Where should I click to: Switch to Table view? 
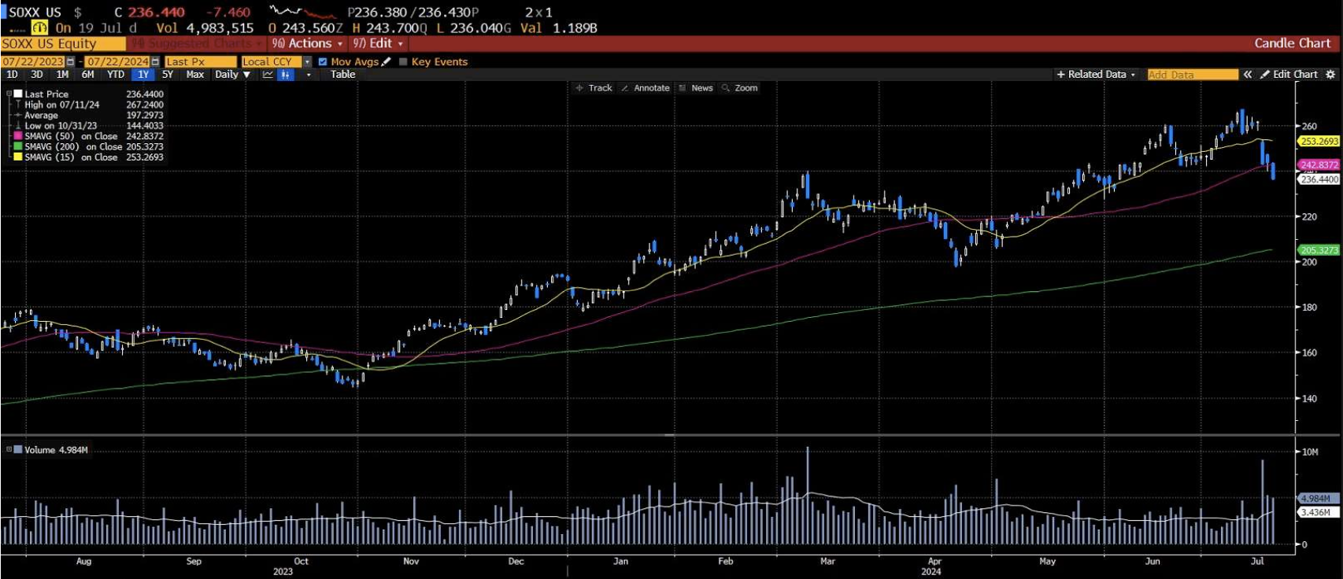pos(342,74)
